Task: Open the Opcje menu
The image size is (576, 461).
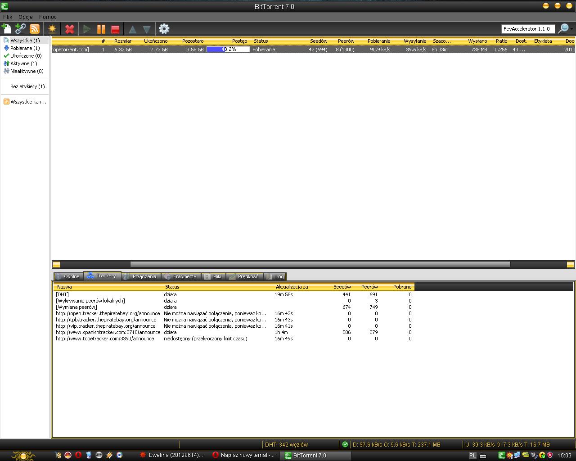Action: click(x=26, y=17)
